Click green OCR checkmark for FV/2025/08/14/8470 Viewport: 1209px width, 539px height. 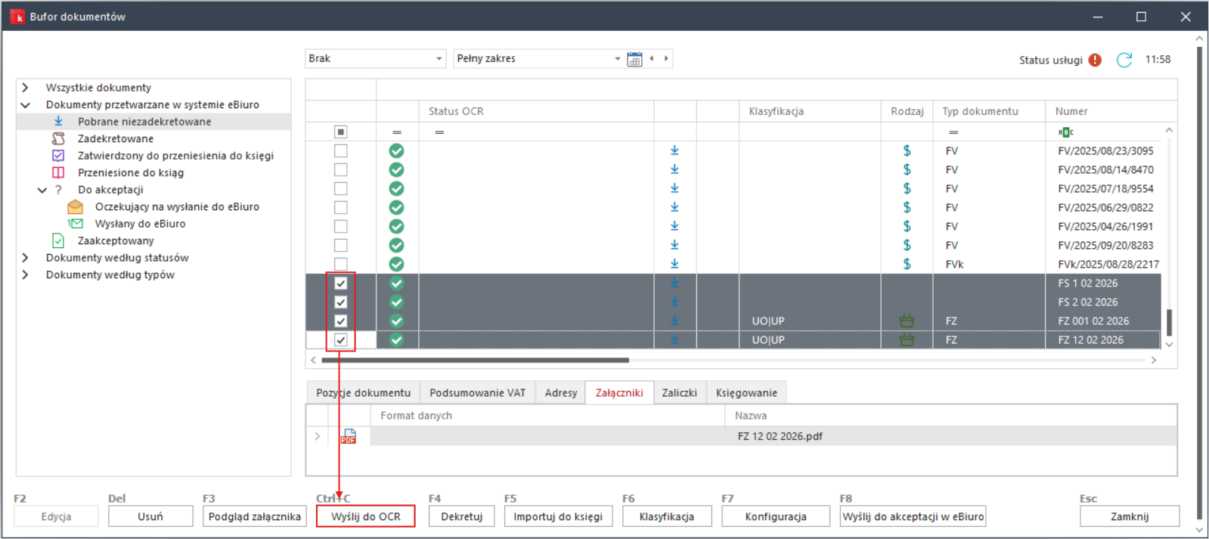pos(396,170)
